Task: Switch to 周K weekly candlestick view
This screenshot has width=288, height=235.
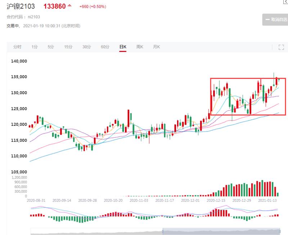Action: [x=140, y=47]
